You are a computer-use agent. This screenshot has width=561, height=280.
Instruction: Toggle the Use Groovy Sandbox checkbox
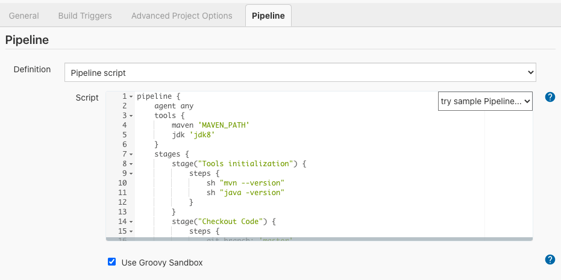tap(111, 262)
